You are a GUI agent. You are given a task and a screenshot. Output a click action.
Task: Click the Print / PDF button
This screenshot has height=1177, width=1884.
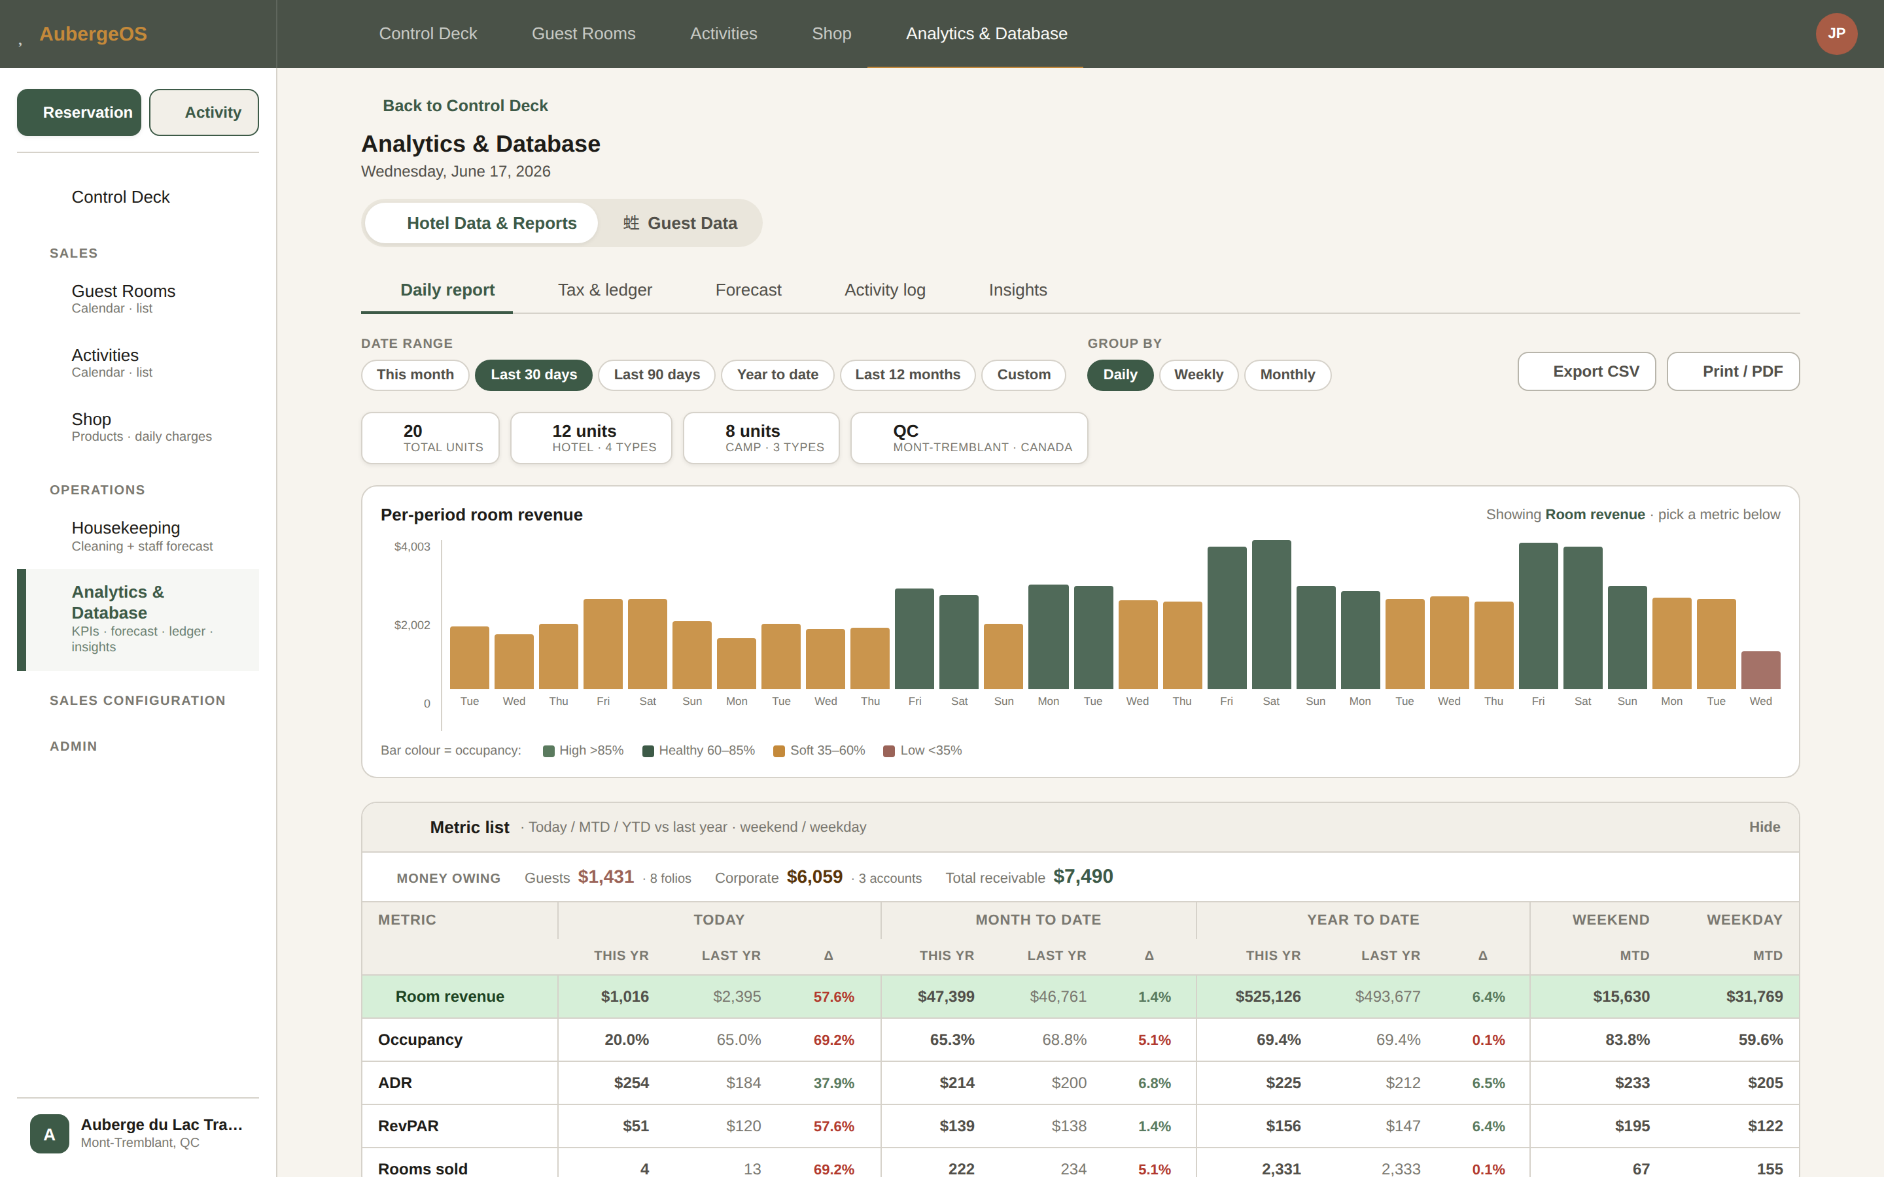coord(1732,371)
